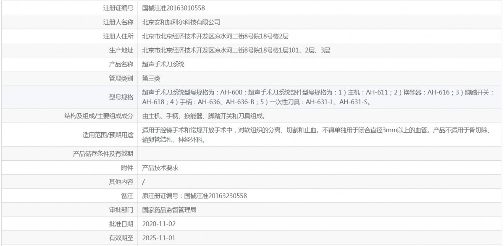The width and height of the screenshot is (504, 246).
Task: Select the 管理类别 label
Action: point(121,79)
